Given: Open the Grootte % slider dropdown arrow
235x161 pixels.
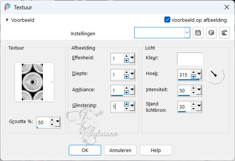Looking at the screenshot, I should [x=58, y=122].
